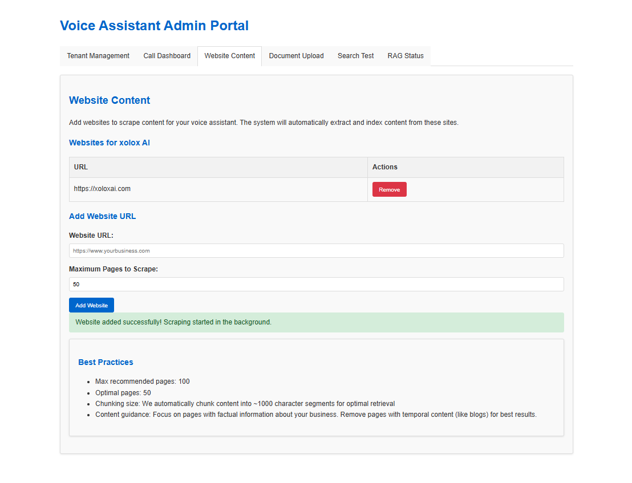Click the Maximum Pages to Scrape field

316,284
